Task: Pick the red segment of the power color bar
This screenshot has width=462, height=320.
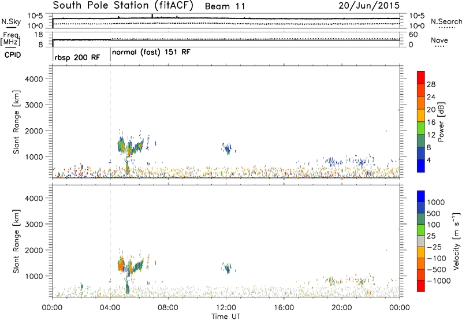Action: tap(421, 77)
